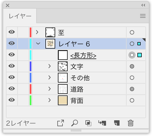The image size is (152, 137).
Task: Hide the 背面 sublayer eye icon
Action: (12, 100)
